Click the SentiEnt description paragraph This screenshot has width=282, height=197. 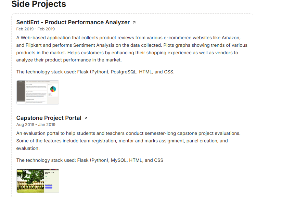132,49
